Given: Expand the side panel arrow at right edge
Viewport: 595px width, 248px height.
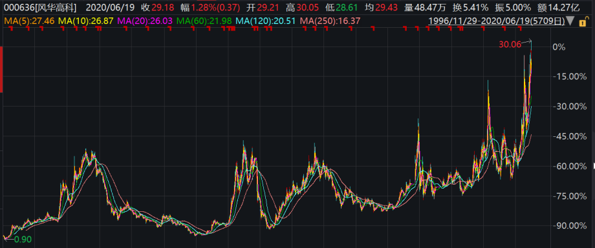Looking at the screenshot, I should click(x=594, y=165).
